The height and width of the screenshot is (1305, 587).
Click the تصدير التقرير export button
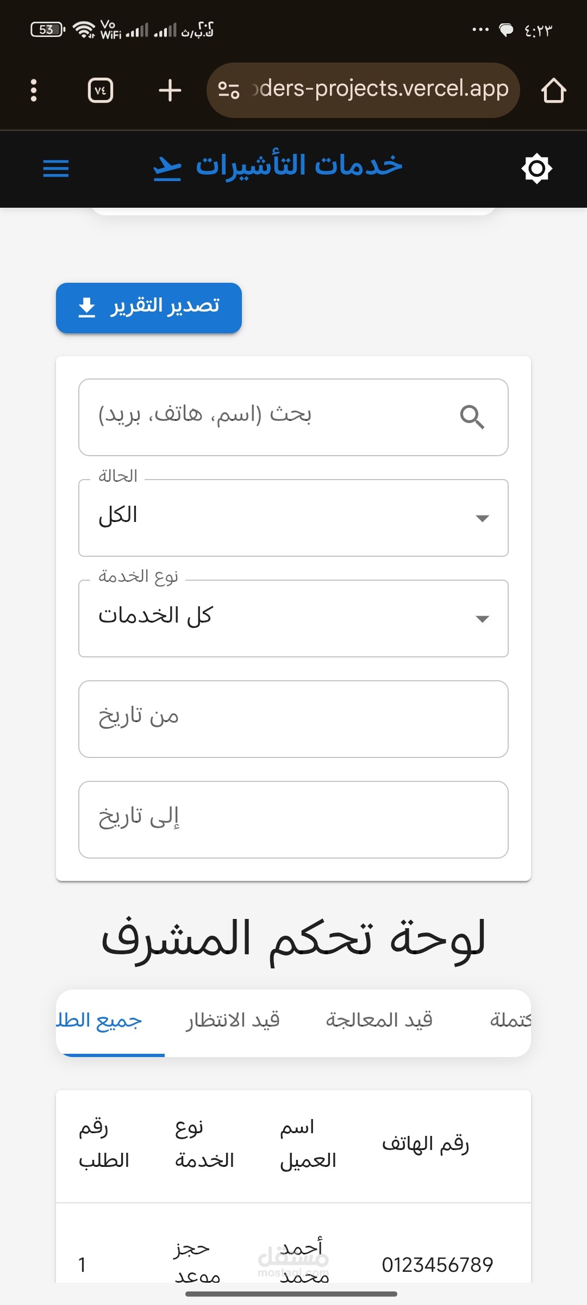[x=149, y=308]
